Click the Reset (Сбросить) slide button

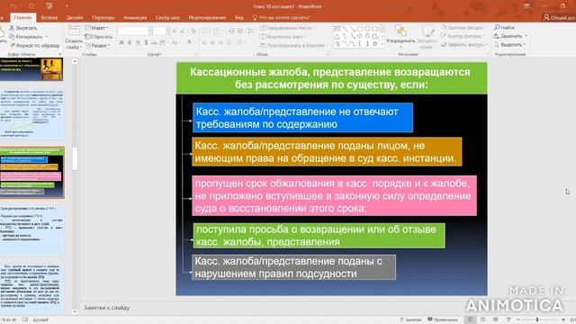[98, 37]
